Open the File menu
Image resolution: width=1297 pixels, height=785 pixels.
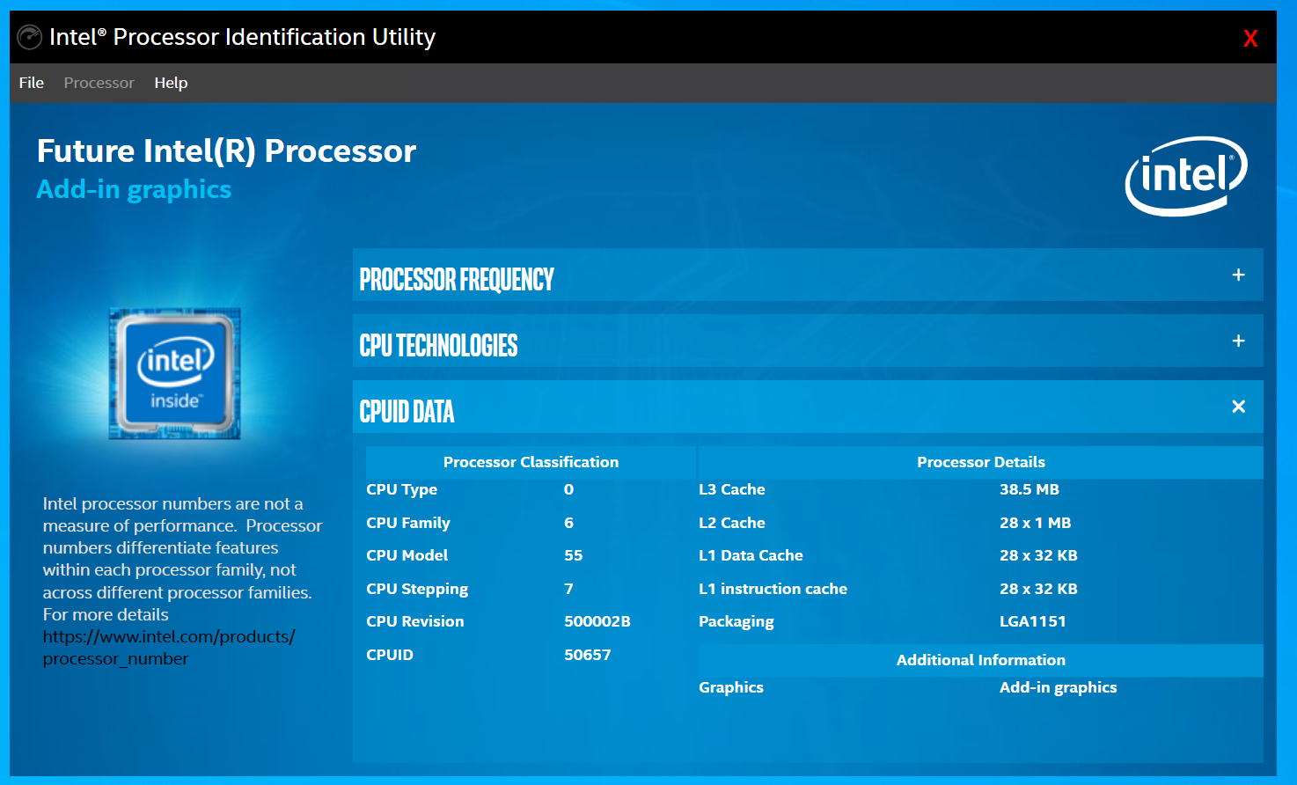32,83
